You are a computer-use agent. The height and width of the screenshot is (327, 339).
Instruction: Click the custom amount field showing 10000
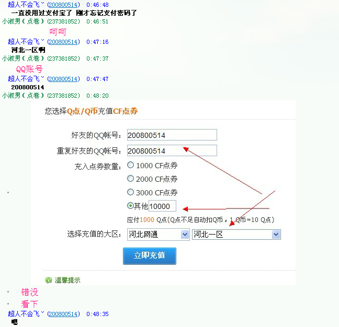pyautogui.click(x=162, y=206)
